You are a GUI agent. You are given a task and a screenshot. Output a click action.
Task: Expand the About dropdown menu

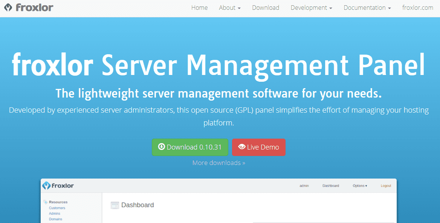click(x=230, y=8)
